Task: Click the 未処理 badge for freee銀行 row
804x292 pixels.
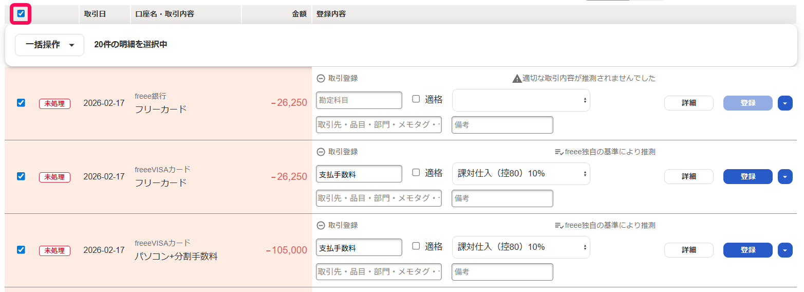Action: (x=54, y=103)
